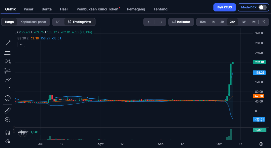271x148 pixels.
Task: Click the 320.00 price axis label
Action: click(x=260, y=33)
